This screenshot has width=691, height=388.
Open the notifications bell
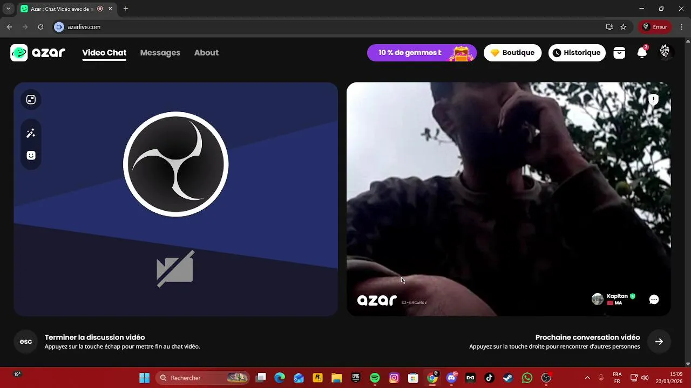pos(642,52)
